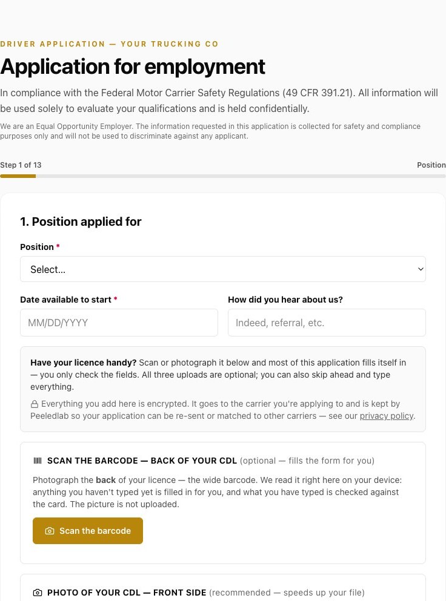
Task: Click the barcode icon beside Scan the Barcode heading
Action: click(38, 461)
